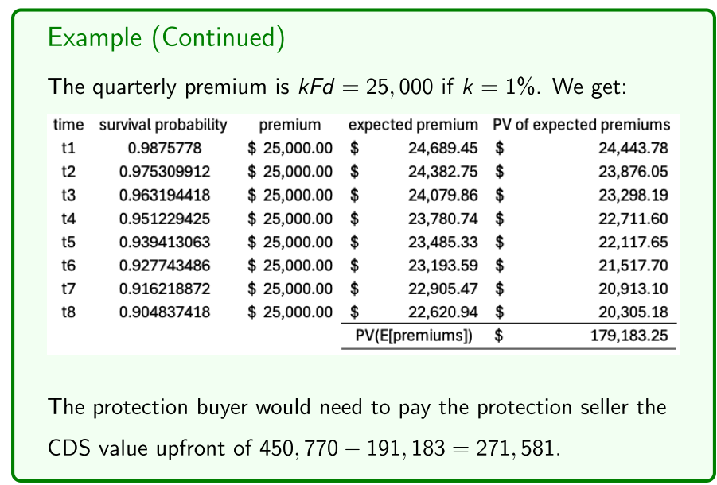Click the "survival probability" column header

[163, 125]
